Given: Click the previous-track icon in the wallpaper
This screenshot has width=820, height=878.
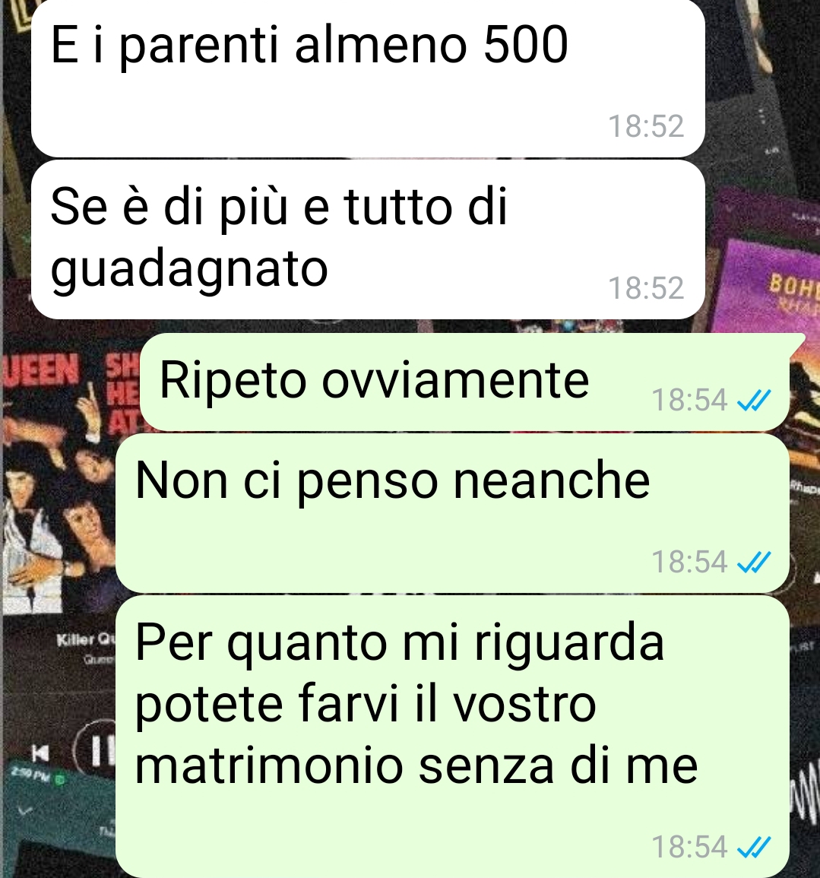Looking at the screenshot, I should (40, 753).
